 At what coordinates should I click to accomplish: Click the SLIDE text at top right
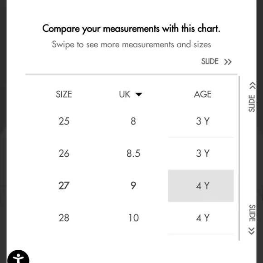tap(210, 61)
